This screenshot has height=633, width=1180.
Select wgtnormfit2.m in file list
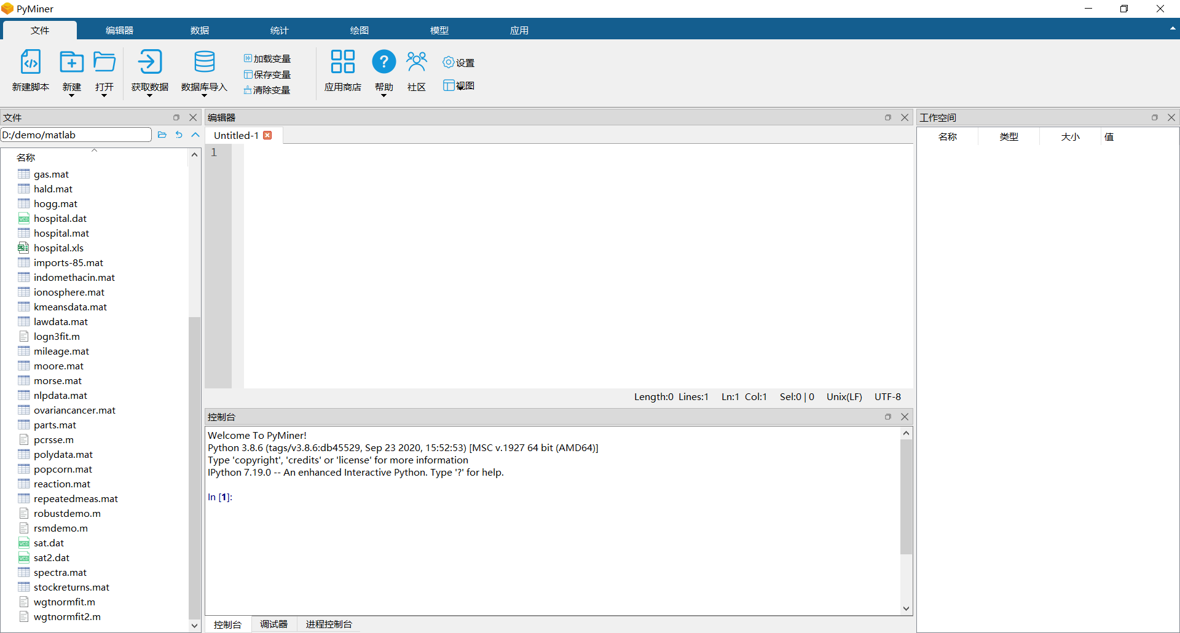pos(67,617)
